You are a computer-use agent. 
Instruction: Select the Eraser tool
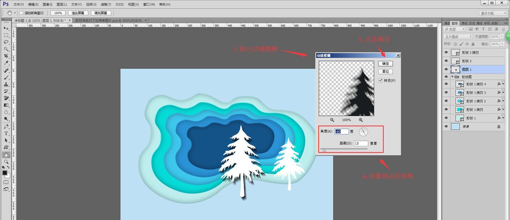(6, 98)
